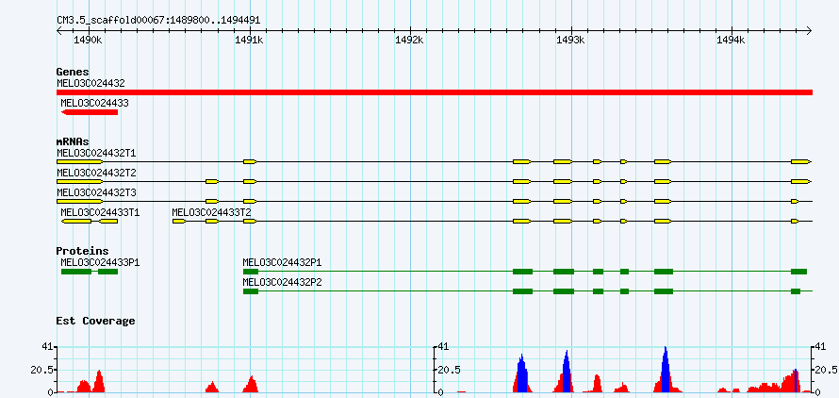The height and width of the screenshot is (398, 839).
Task: Click the right arrowhead of the ruler
Action: [810, 30]
